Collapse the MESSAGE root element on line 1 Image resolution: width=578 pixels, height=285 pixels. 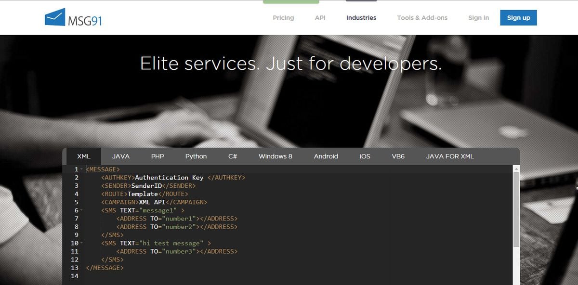(81, 169)
